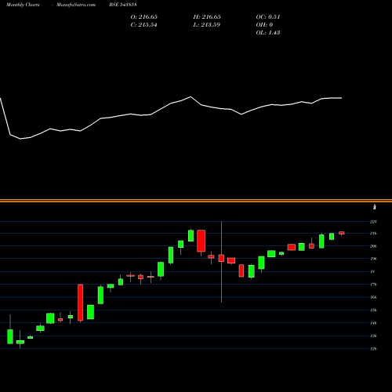Click the 146 price axis label
The width and height of the screenshot is (392, 392).
click(373, 323)
